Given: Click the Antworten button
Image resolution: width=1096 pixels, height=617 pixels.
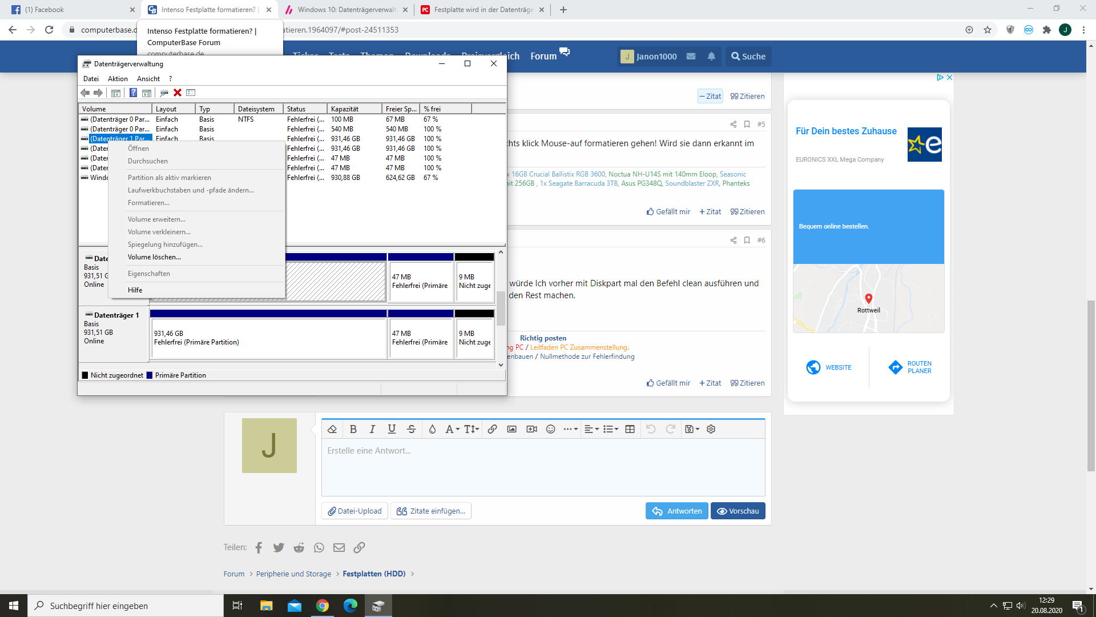Looking at the screenshot, I should click(x=677, y=511).
